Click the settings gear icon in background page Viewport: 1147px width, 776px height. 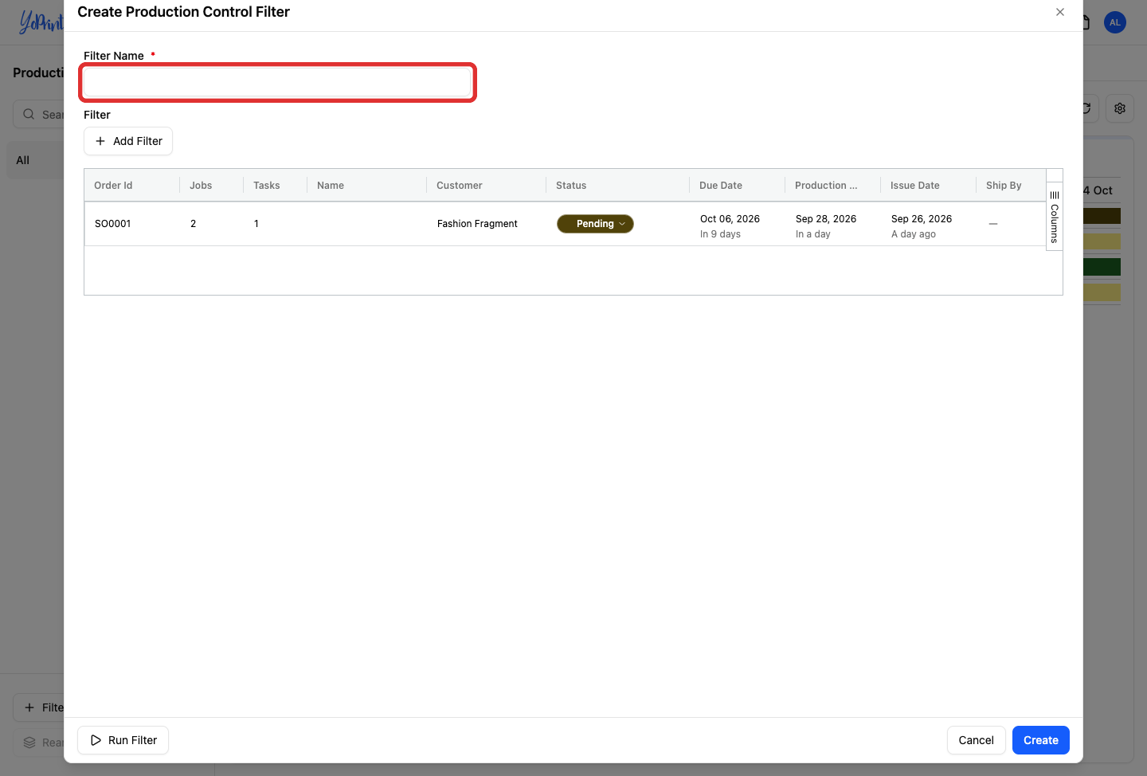[1120, 108]
